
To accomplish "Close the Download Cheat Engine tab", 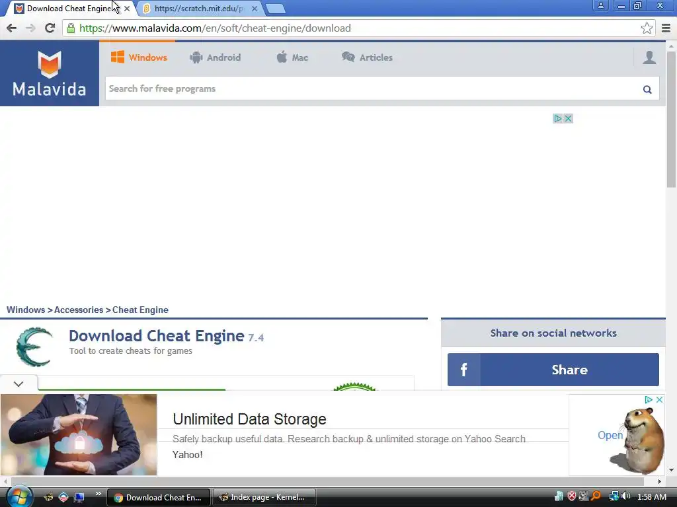I will pyautogui.click(x=127, y=9).
